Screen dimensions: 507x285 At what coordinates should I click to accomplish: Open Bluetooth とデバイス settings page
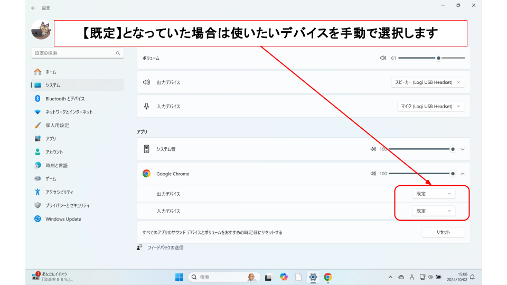click(65, 99)
